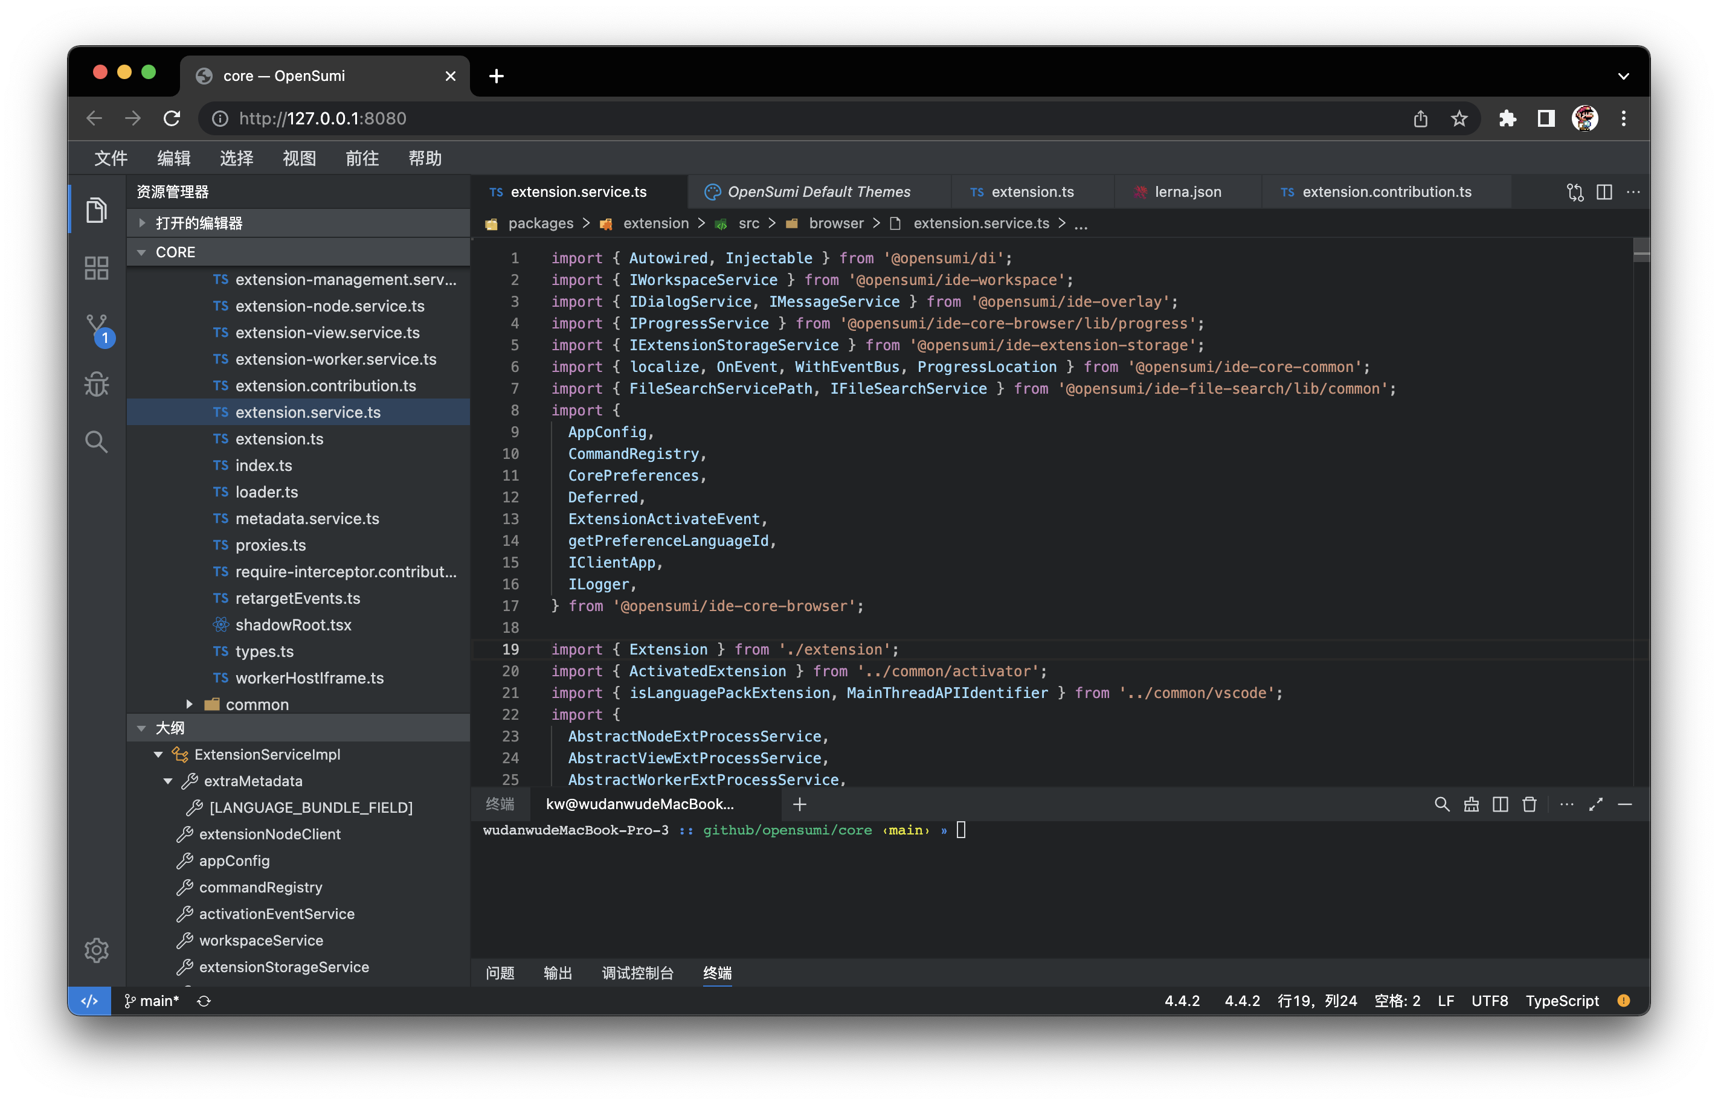Click the clear terminal icon
This screenshot has height=1105, width=1718.
(x=1470, y=804)
